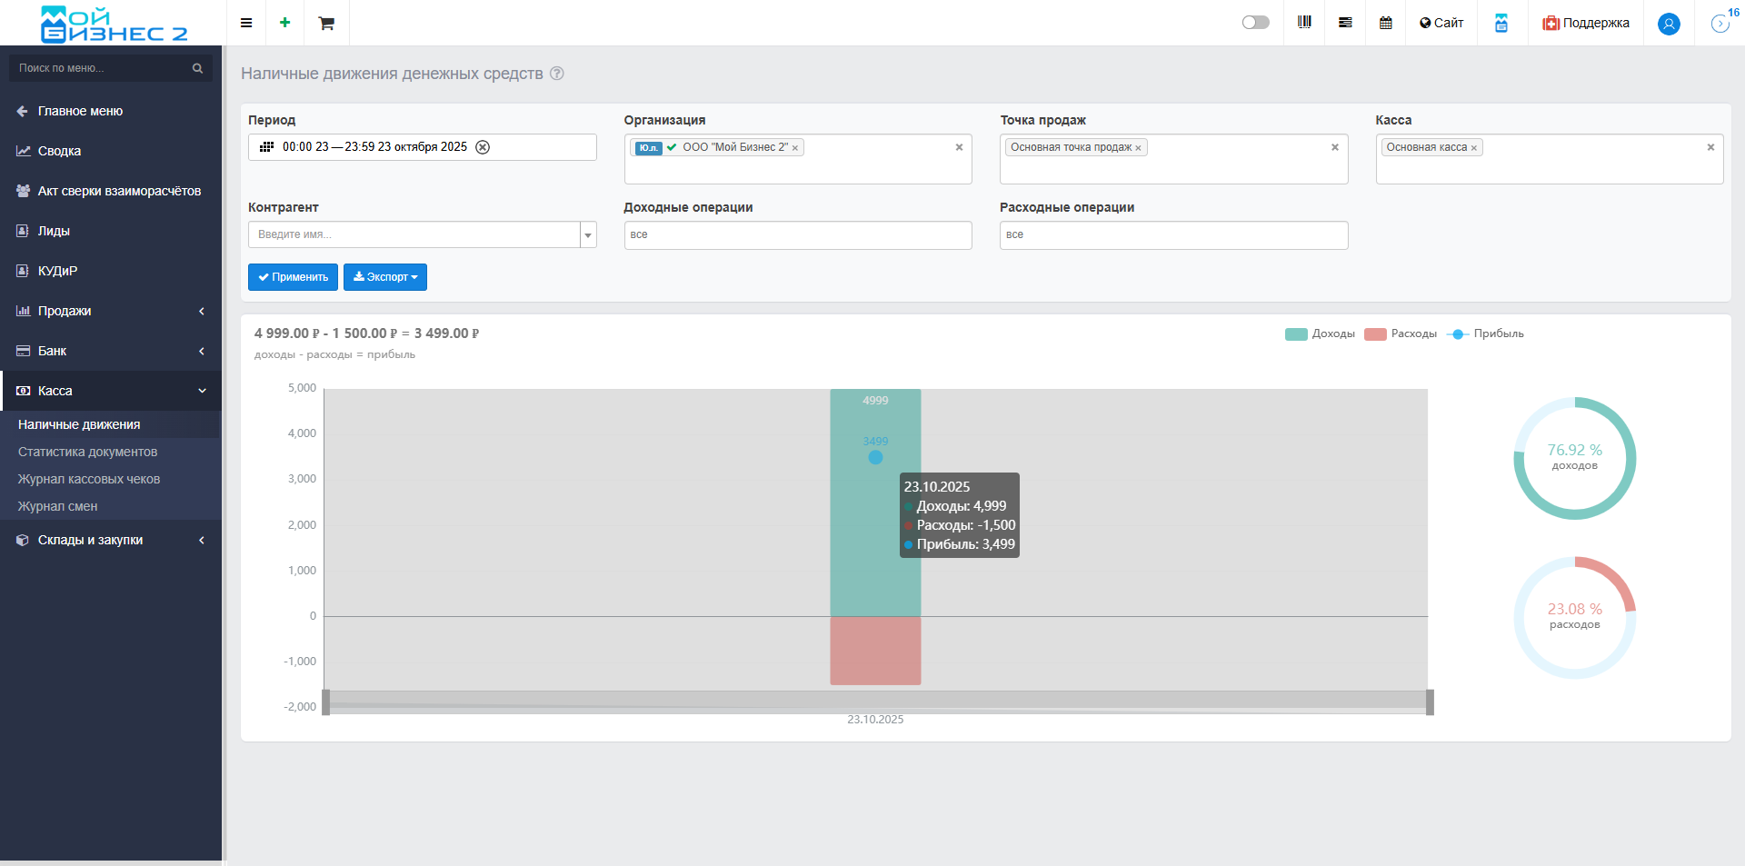Click the menu search input field

[102, 68]
